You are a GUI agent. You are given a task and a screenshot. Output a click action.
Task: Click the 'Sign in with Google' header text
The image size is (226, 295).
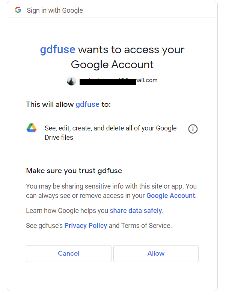pos(55,10)
